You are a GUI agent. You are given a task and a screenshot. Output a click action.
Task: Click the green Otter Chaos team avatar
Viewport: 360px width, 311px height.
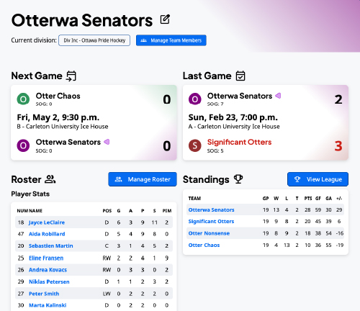pos(23,99)
